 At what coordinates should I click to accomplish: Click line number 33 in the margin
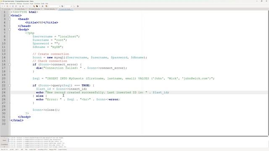pos(4,124)
